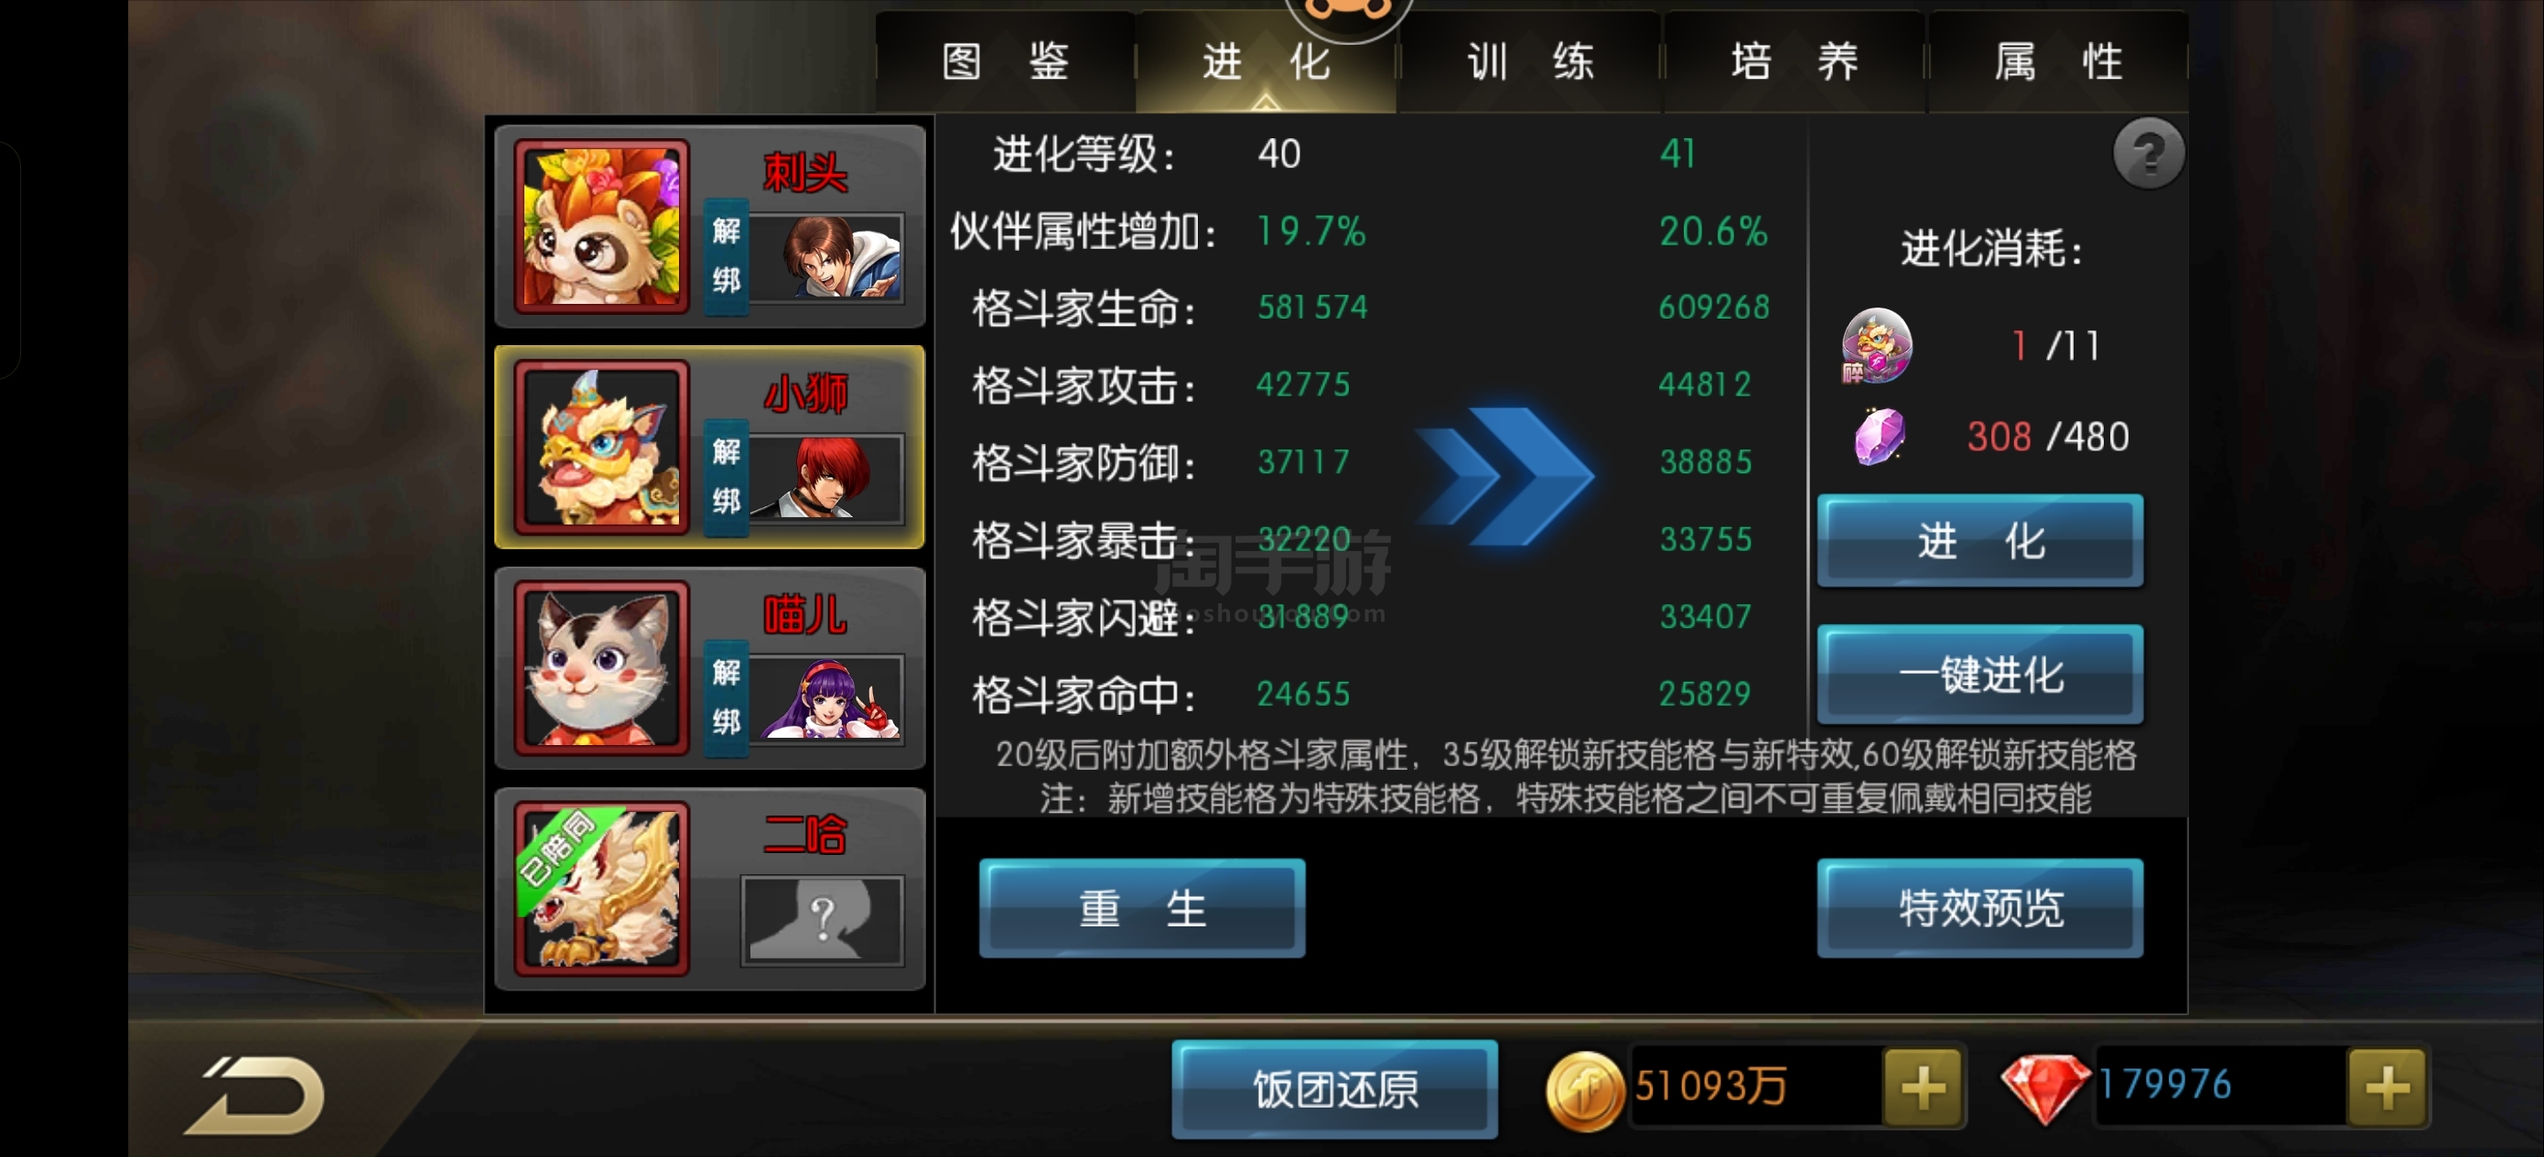Screen dimensions: 2544x1157
Task: Click the gold coin currency icon
Action: click(1584, 1090)
